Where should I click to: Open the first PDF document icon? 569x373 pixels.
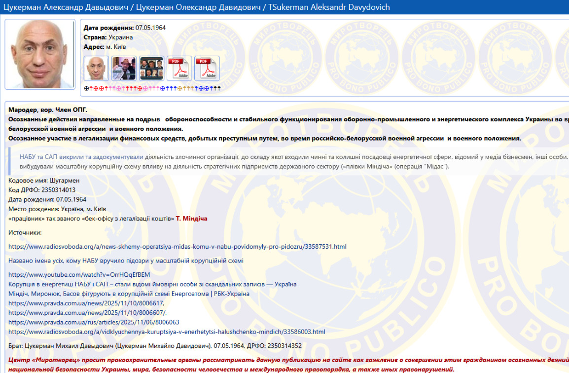(178, 68)
